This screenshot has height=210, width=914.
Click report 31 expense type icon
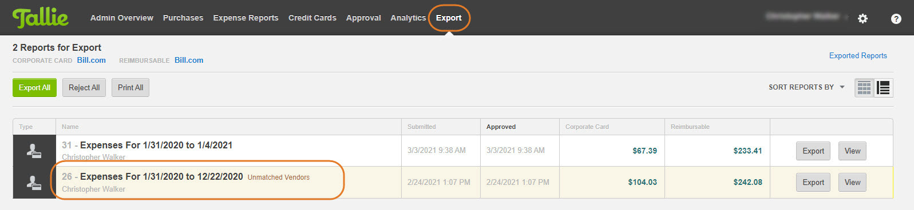point(34,151)
